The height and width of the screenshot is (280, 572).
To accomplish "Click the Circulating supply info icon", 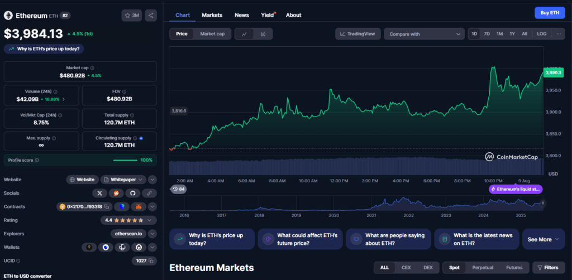I will coord(135,138).
